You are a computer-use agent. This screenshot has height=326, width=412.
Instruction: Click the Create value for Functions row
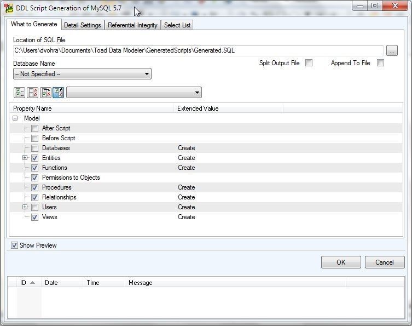187,168
